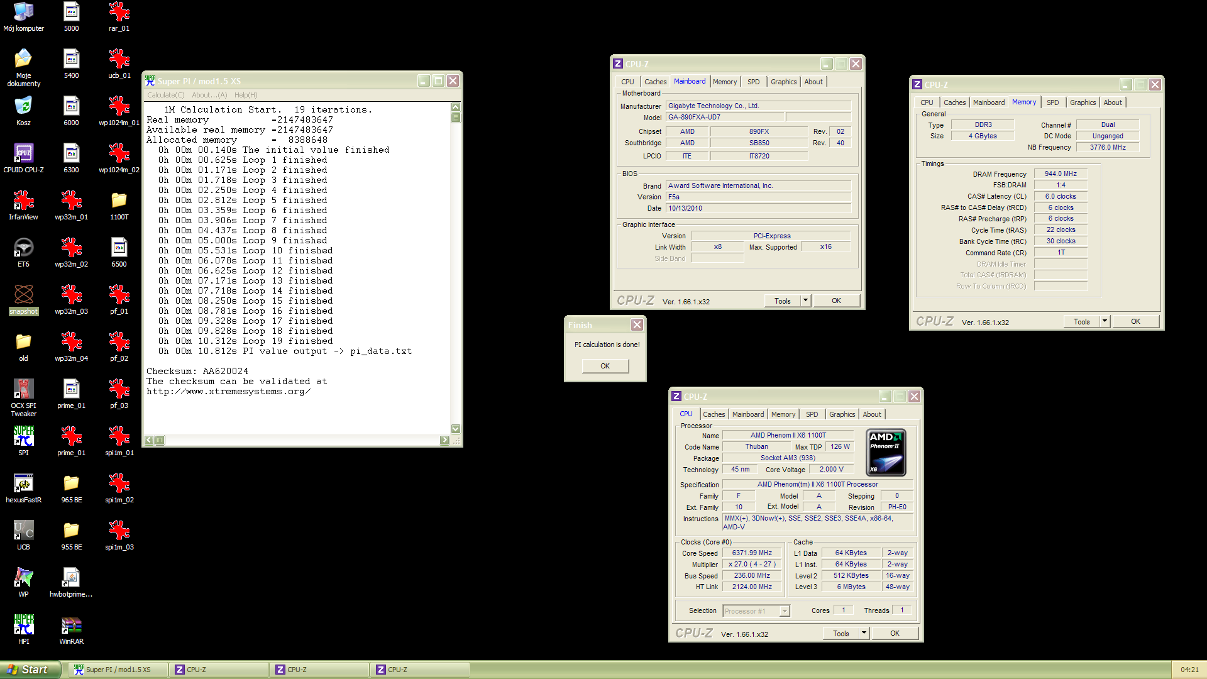
Task: Click Super PI horizontal scrollbar right arrow
Action: click(x=444, y=440)
